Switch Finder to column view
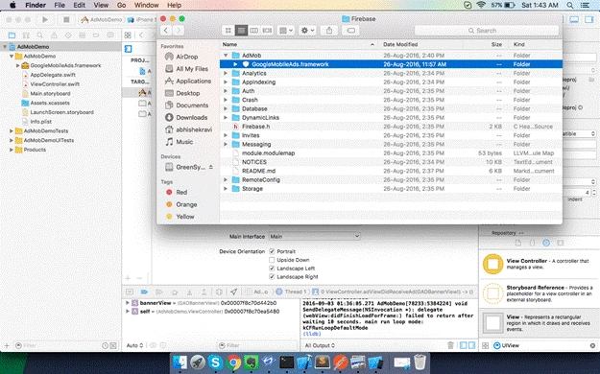This screenshot has height=374, width=600. click(x=253, y=31)
